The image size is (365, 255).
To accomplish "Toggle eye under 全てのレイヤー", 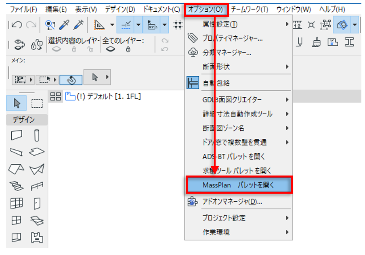I will point(110,49).
